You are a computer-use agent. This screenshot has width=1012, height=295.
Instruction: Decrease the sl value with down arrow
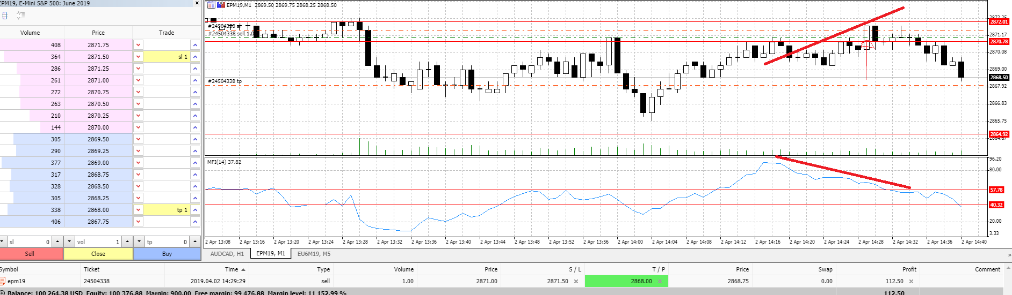3,241
